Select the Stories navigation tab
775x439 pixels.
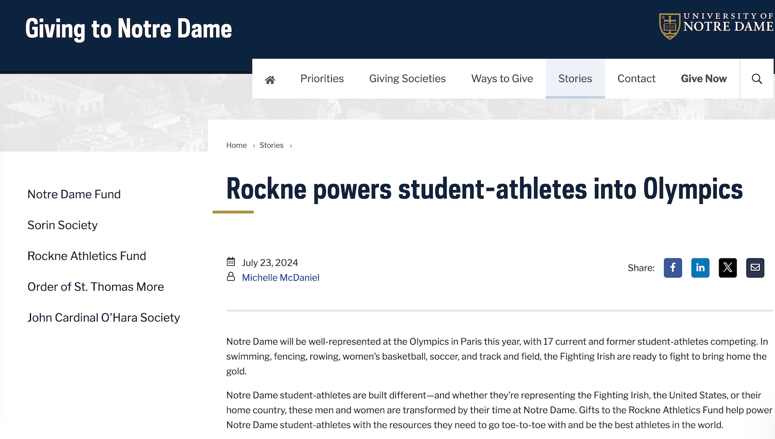575,78
